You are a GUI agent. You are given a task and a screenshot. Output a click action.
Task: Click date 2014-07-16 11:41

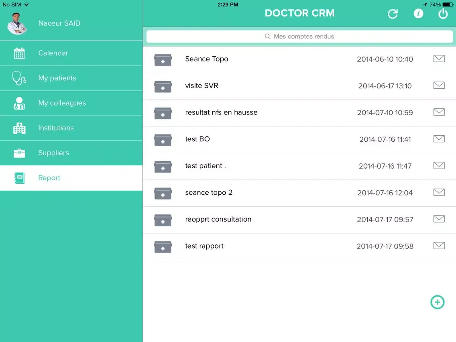(x=385, y=139)
